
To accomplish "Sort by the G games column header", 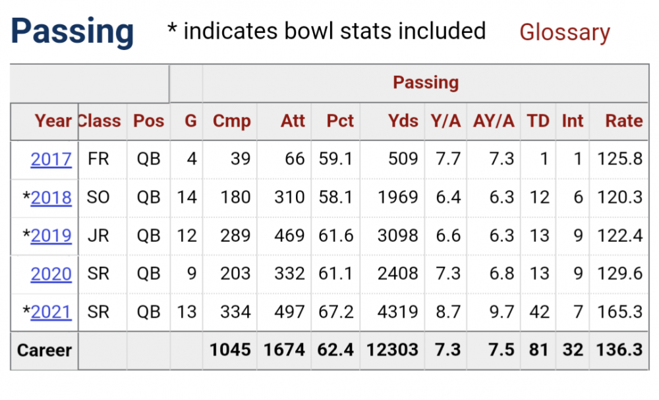I will (x=190, y=121).
